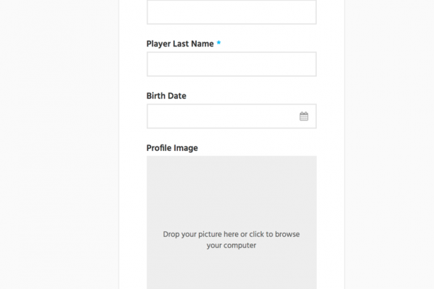Click white space between Birth Date field and Profile Image label
The height and width of the screenshot is (289, 434).
[x=231, y=136]
